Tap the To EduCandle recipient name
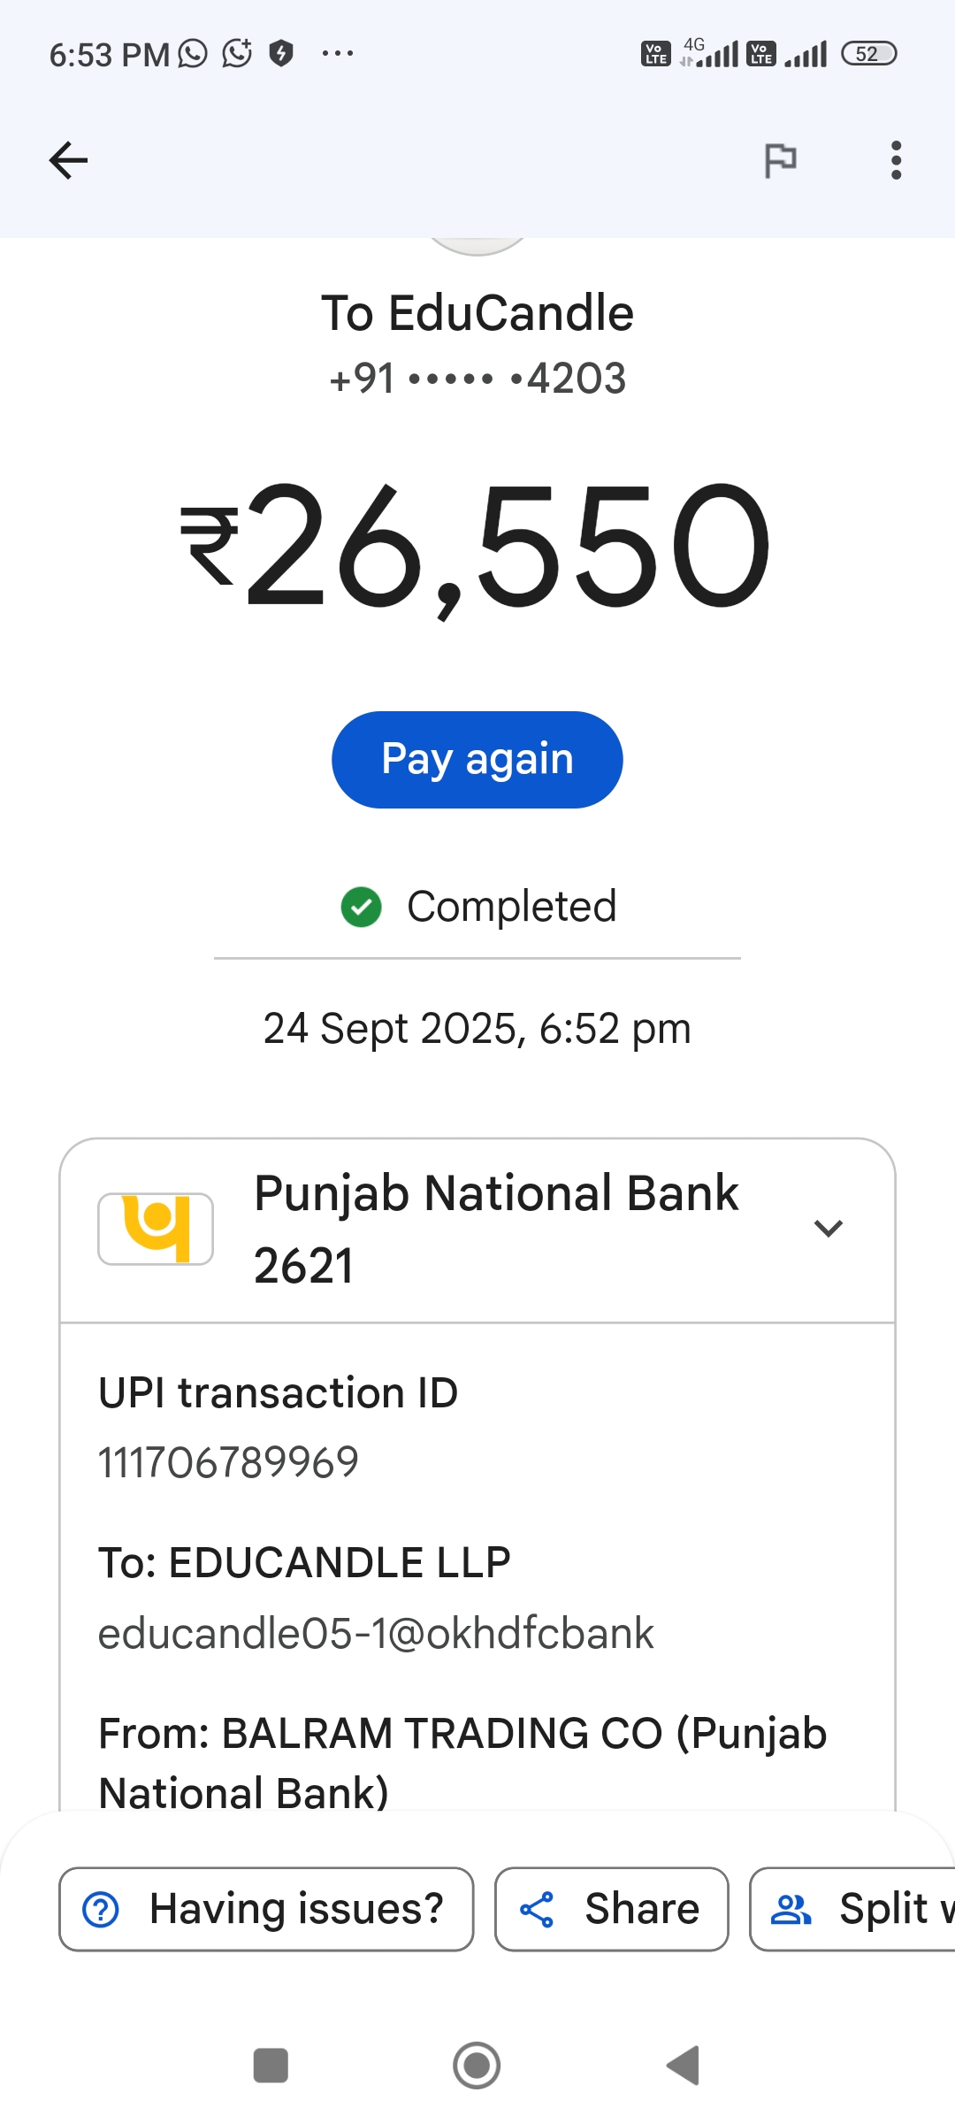This screenshot has height=2123, width=955. (x=477, y=313)
